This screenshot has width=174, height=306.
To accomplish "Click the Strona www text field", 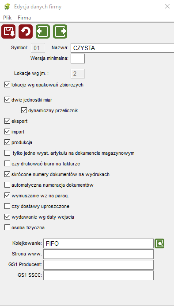I will pyautogui.click(x=98, y=254).
